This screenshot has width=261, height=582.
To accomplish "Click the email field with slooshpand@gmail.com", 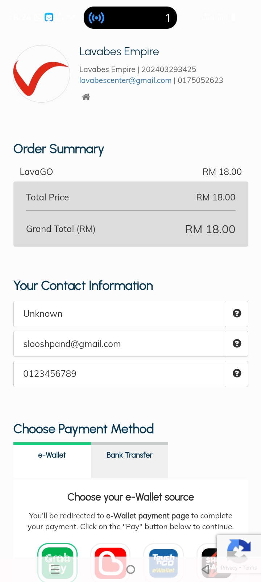I will 120,344.
